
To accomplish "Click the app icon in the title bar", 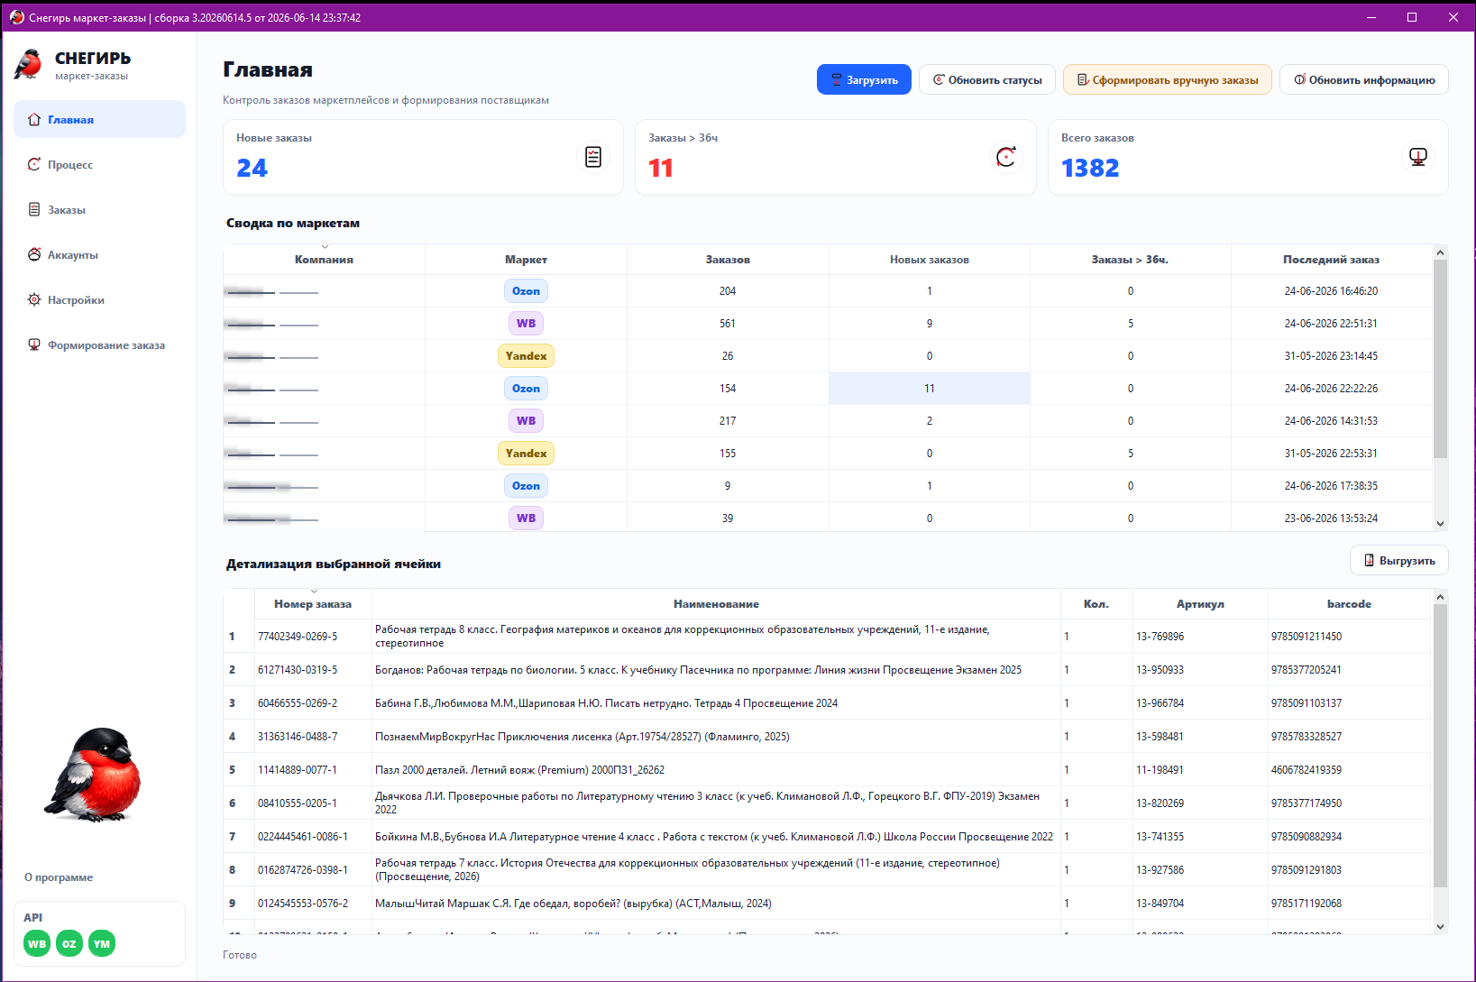I will pyautogui.click(x=16, y=17).
